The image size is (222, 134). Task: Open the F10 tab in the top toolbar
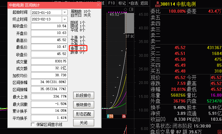111,3
